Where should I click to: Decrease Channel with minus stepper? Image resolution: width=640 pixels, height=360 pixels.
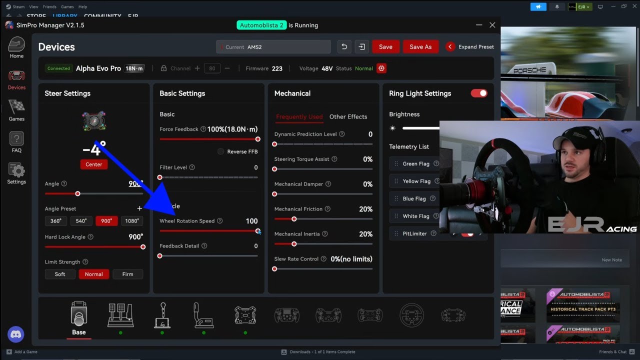[x=227, y=68]
